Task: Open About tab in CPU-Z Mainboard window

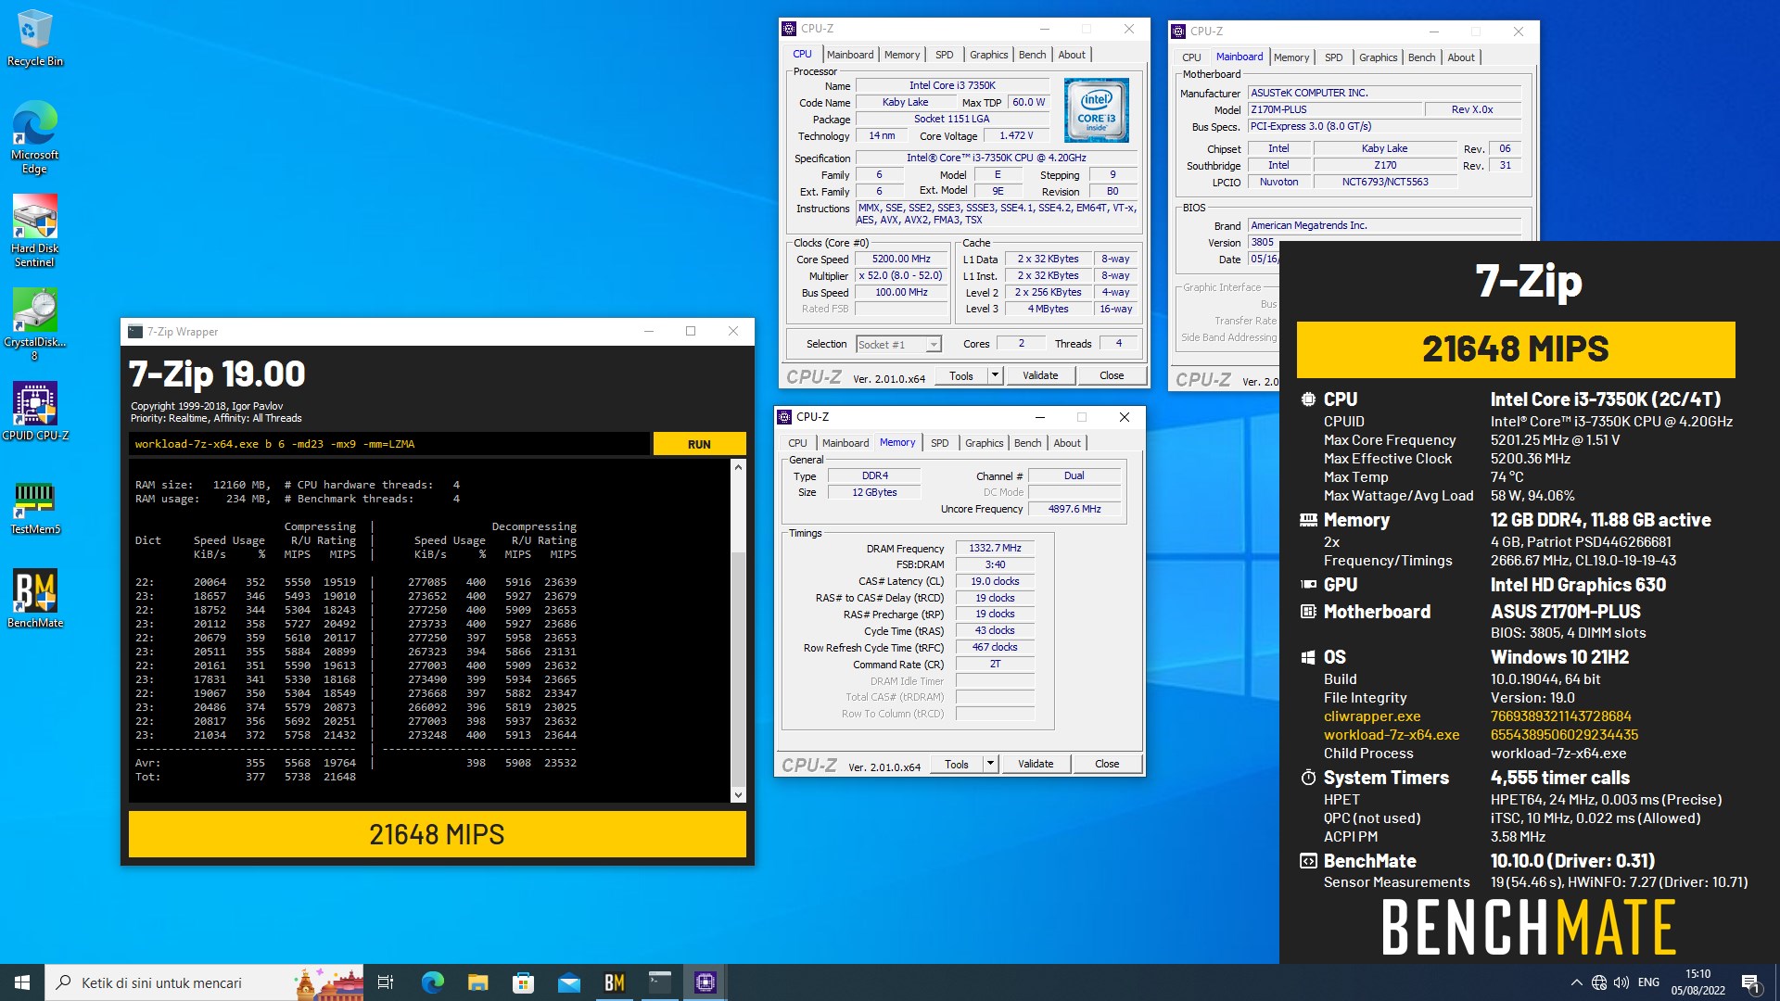Action: [x=1461, y=57]
